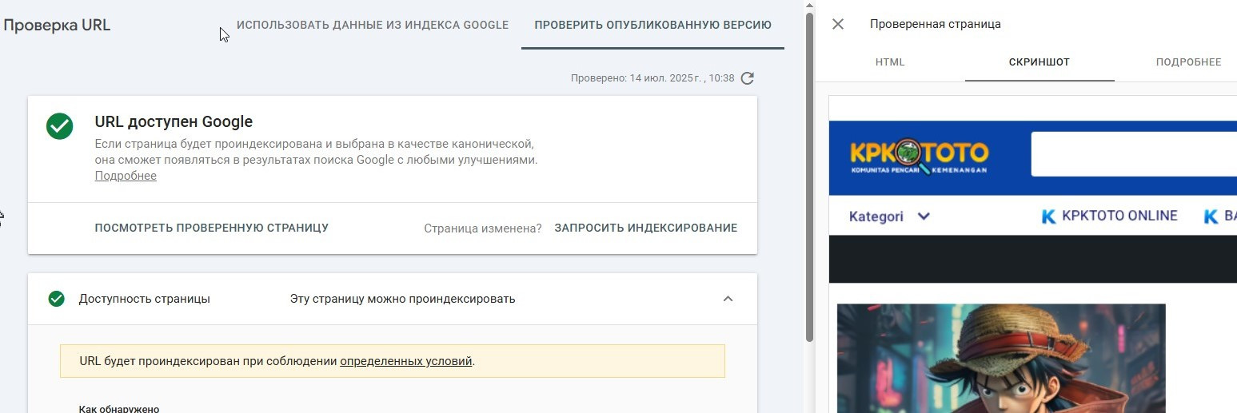Click the green checkmark beside URL доступен Google
Screen dimensions: 1237x413
(60, 126)
